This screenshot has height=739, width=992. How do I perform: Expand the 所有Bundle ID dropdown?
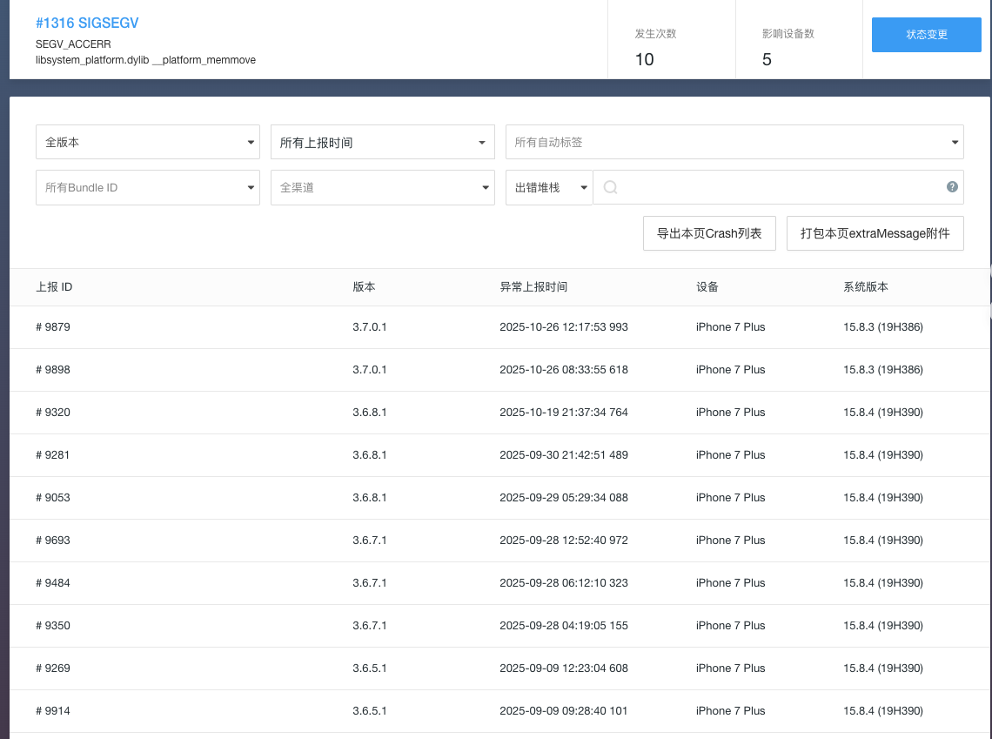point(147,187)
